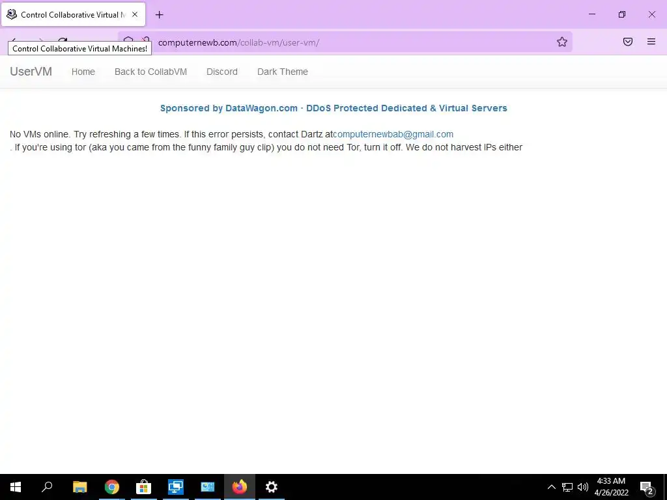Open the Discord navigation link

click(x=221, y=72)
